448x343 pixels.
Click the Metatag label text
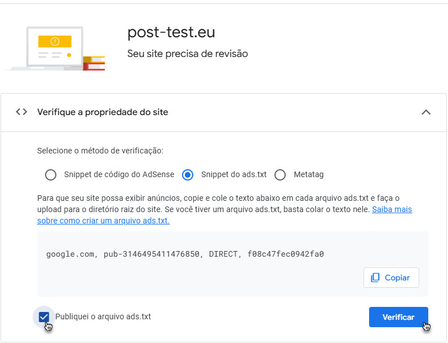tap(309, 174)
